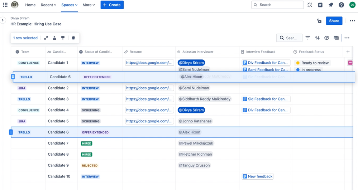Open the Interview Feedback column header
The image size is (358, 190).
click(266, 52)
